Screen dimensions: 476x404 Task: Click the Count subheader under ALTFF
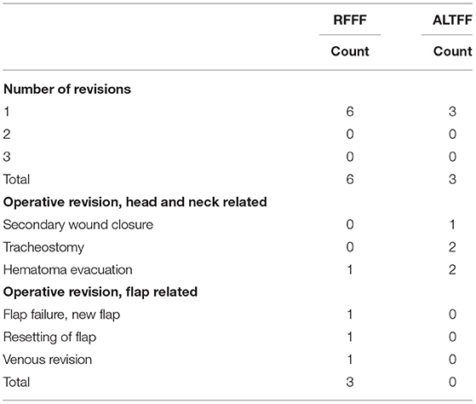point(453,51)
